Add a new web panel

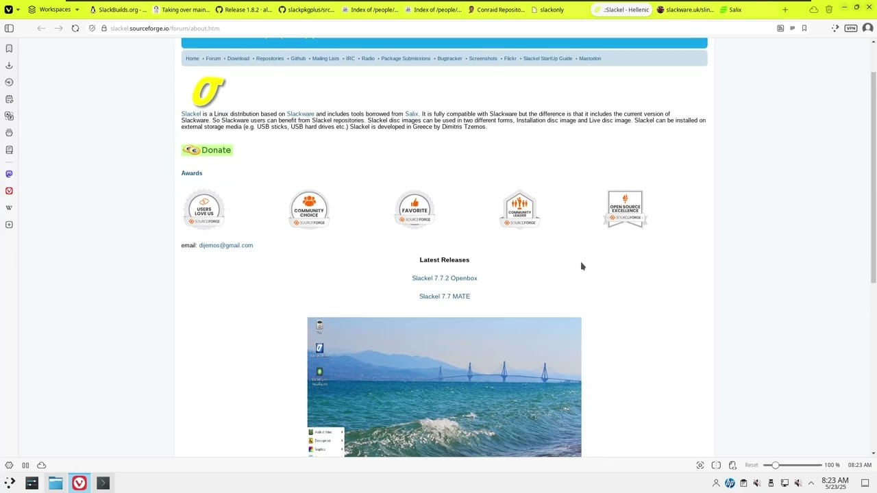click(9, 225)
